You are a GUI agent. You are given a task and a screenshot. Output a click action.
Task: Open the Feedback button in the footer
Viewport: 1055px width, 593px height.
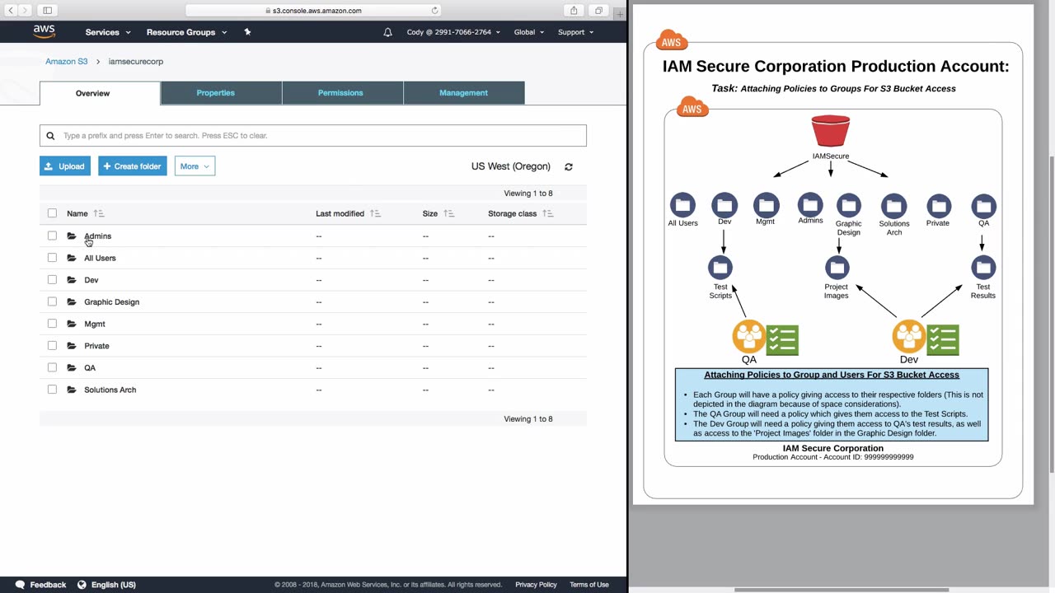pos(40,585)
